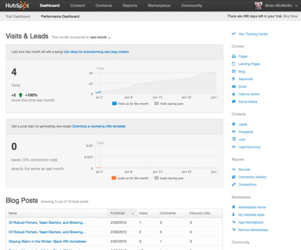Image resolution: width=301 pixels, height=250 pixels.
Task: Open the 'last month' comparison dropdown
Action: click(x=100, y=37)
